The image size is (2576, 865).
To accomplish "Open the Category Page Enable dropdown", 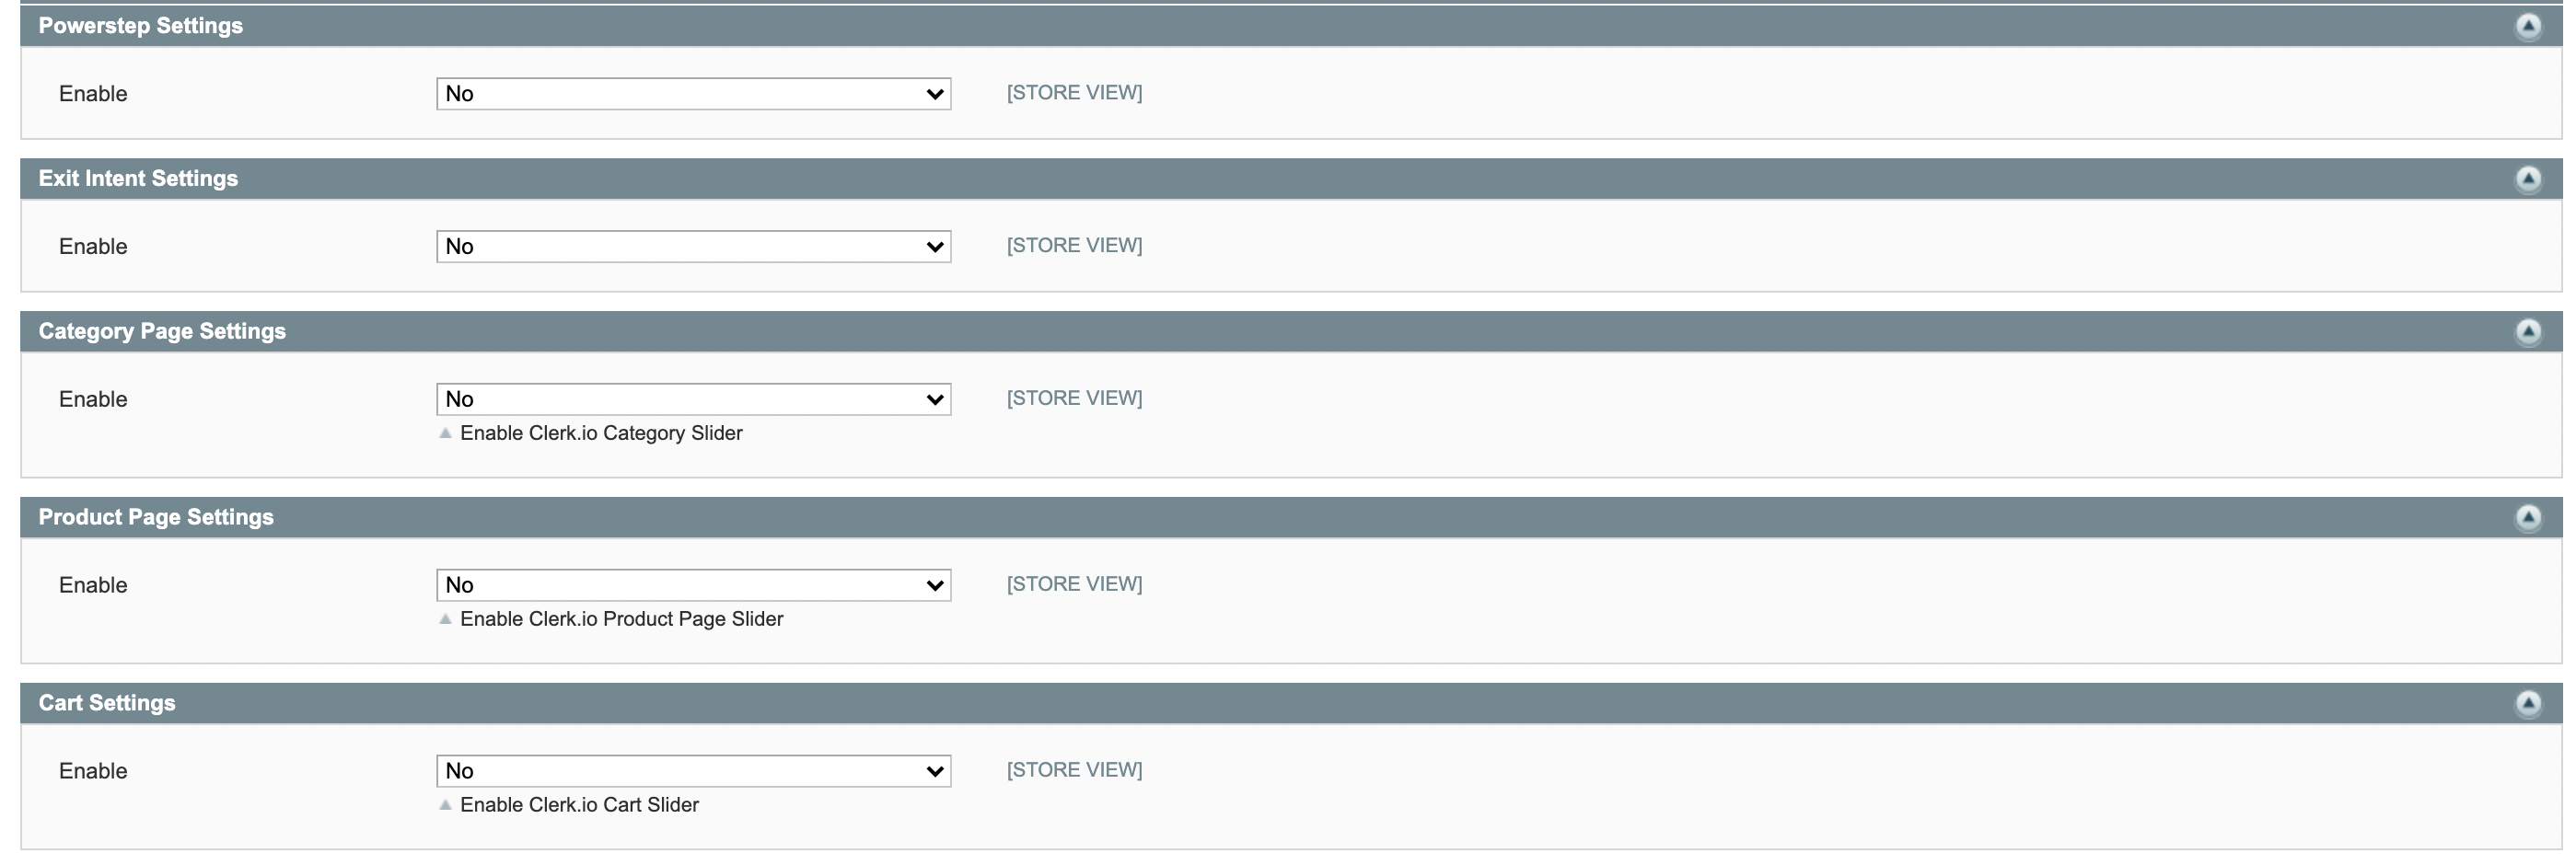I will click(693, 400).
